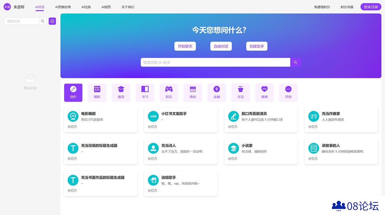Viewport: 385px width, 215px height.
Task: Click the 未道 round logo icon
Action: tap(7, 7)
